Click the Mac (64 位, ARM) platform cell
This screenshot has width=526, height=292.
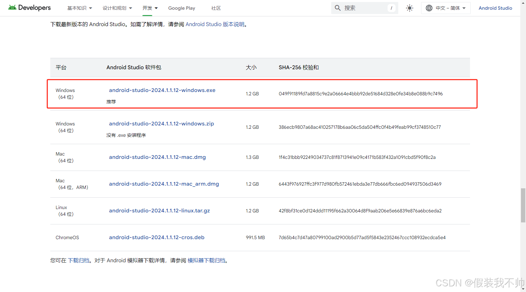(x=72, y=184)
